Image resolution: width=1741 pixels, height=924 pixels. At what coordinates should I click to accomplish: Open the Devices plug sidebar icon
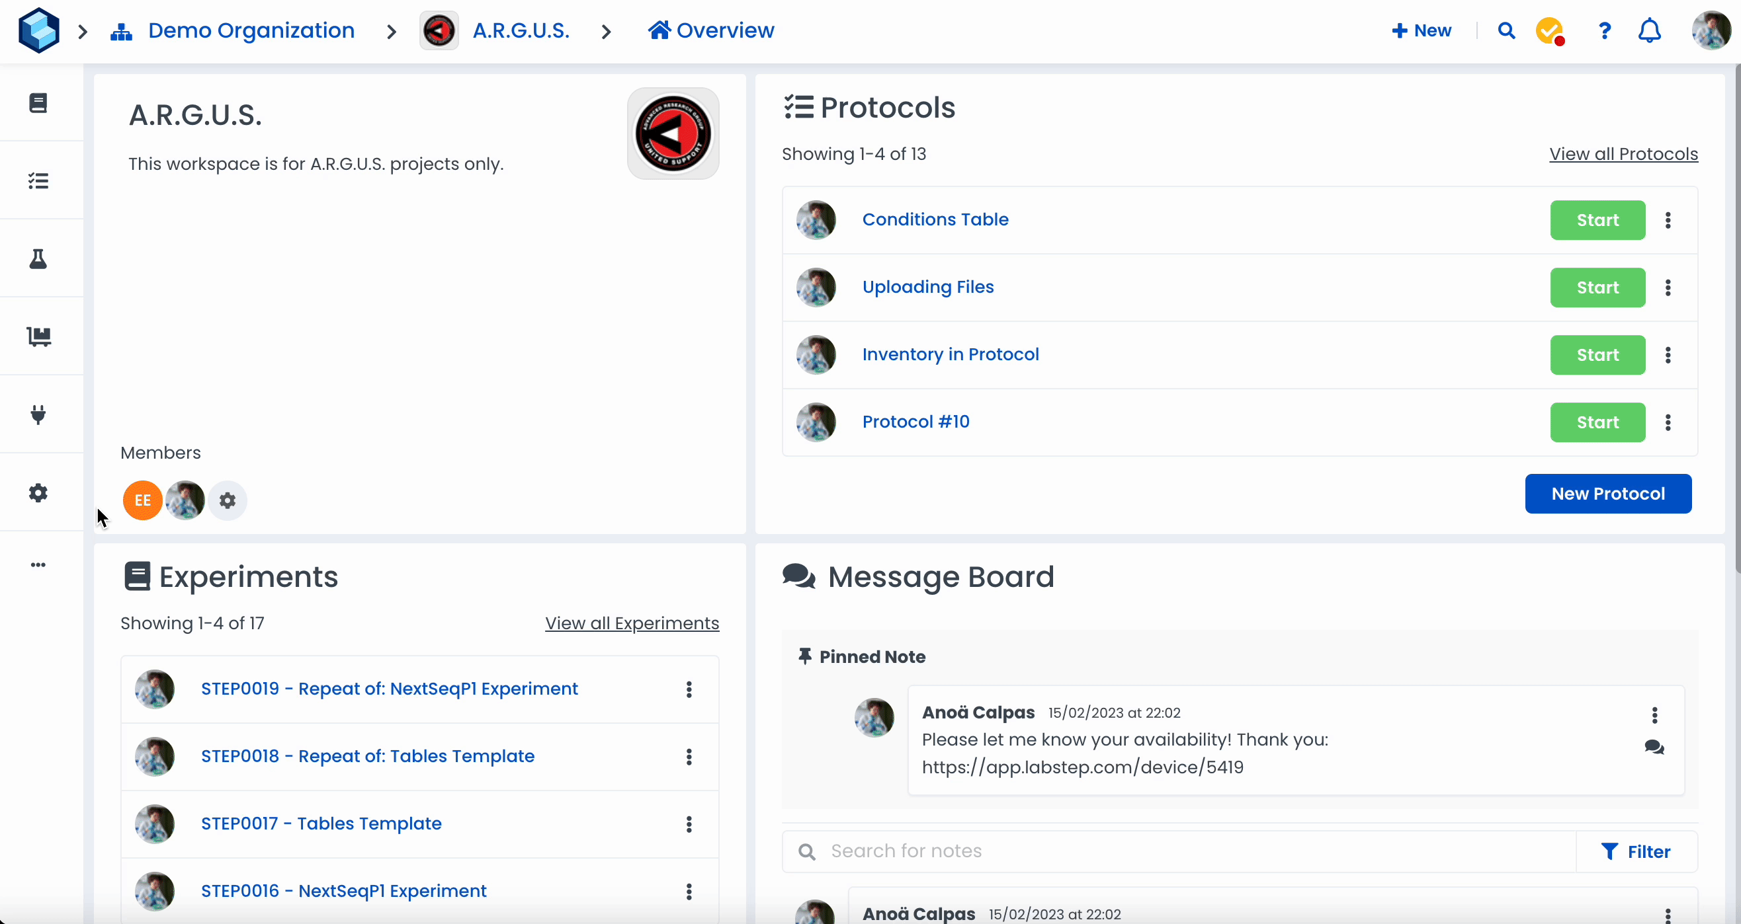[38, 414]
